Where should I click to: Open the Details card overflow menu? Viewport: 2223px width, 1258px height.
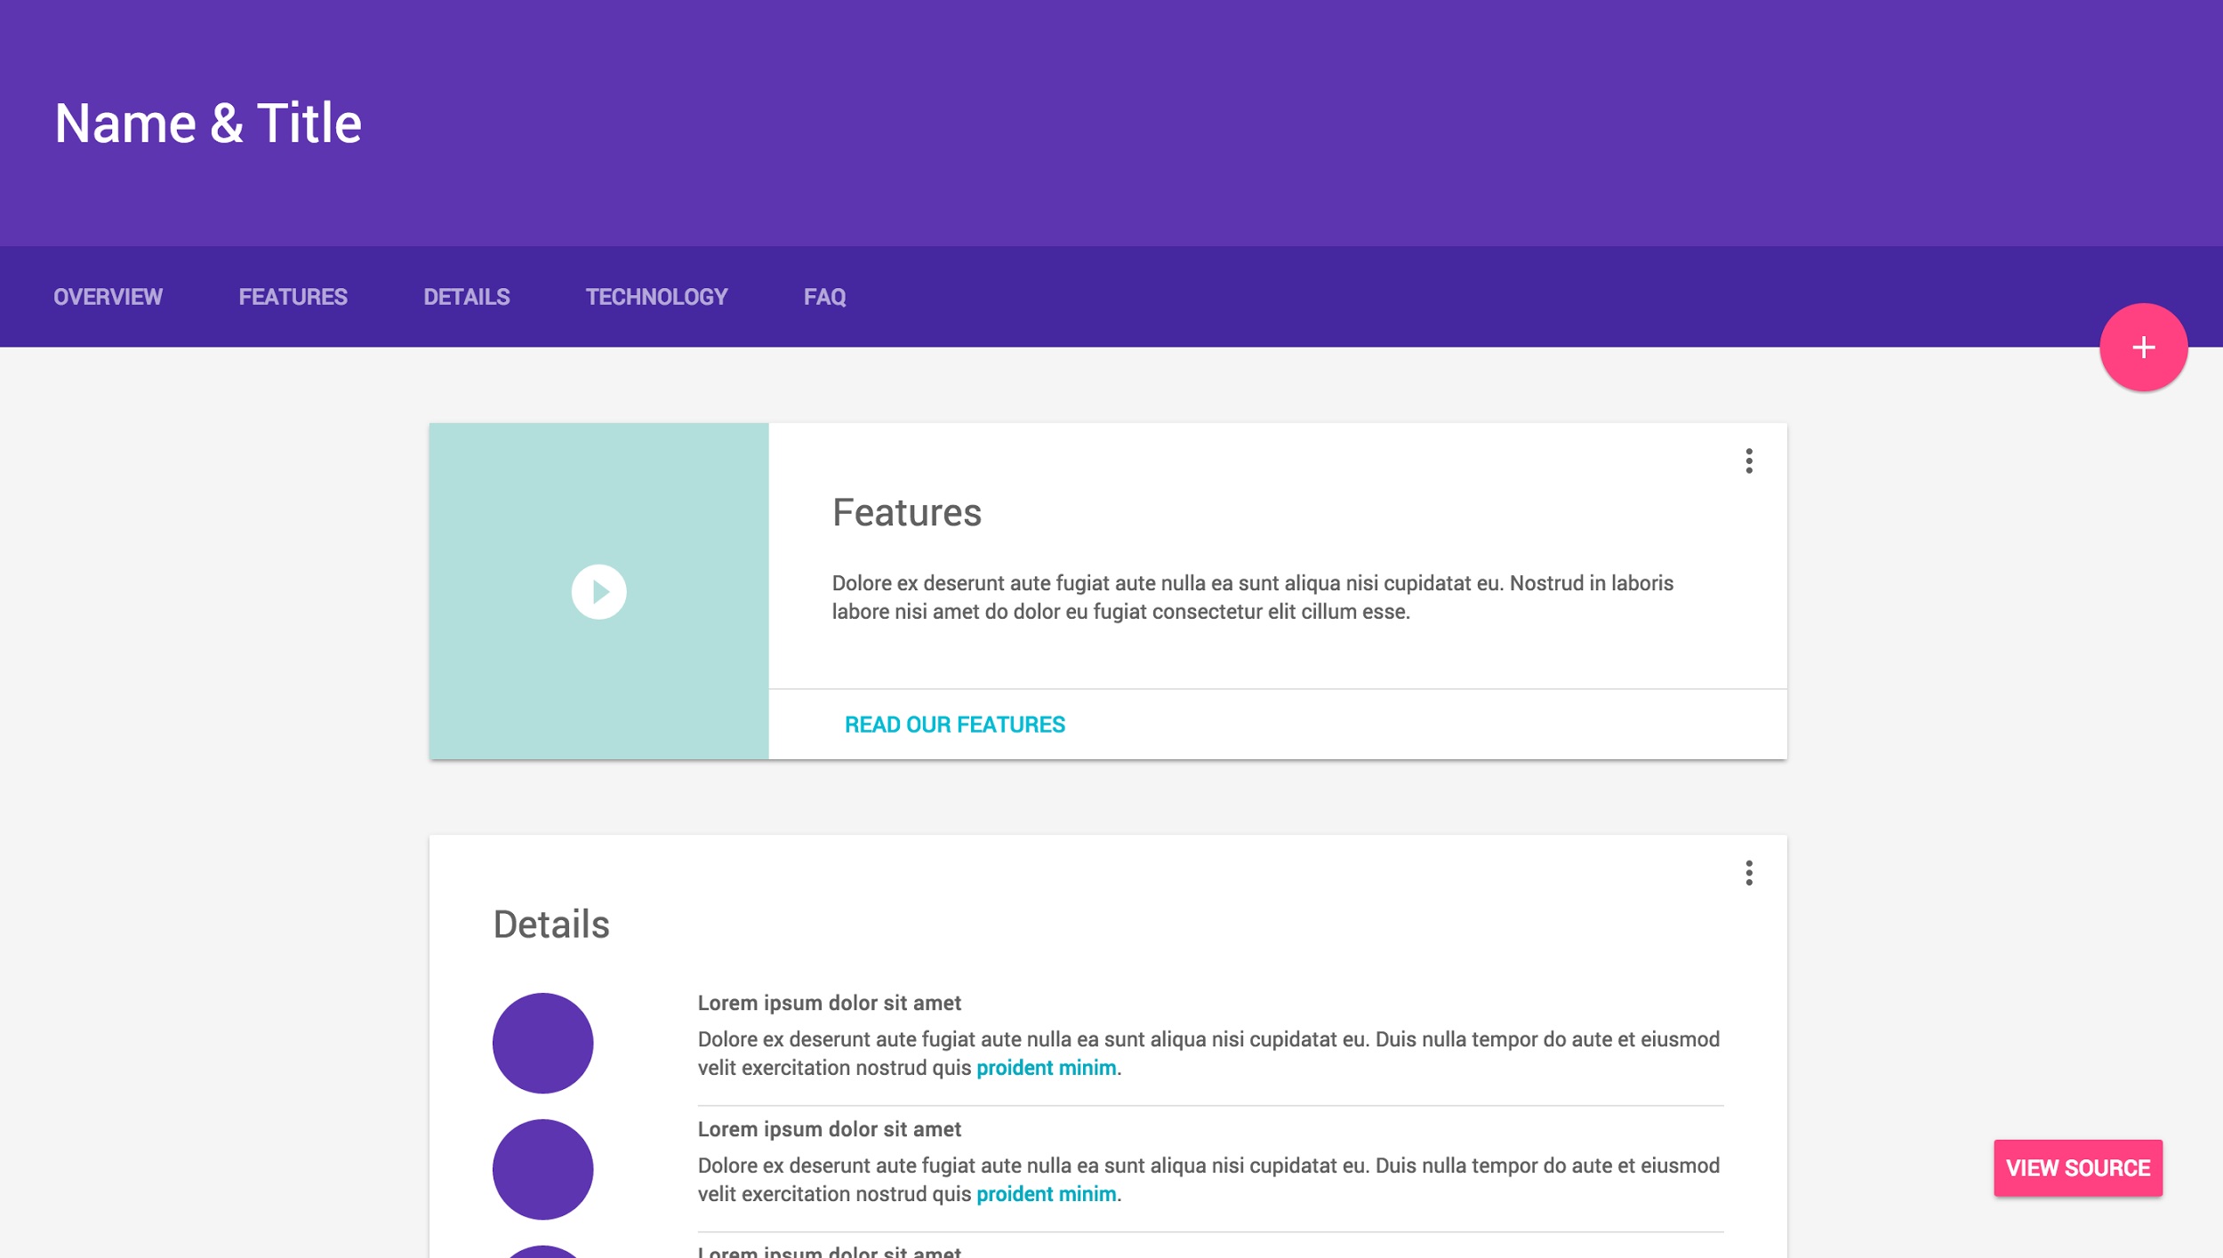coord(1750,873)
